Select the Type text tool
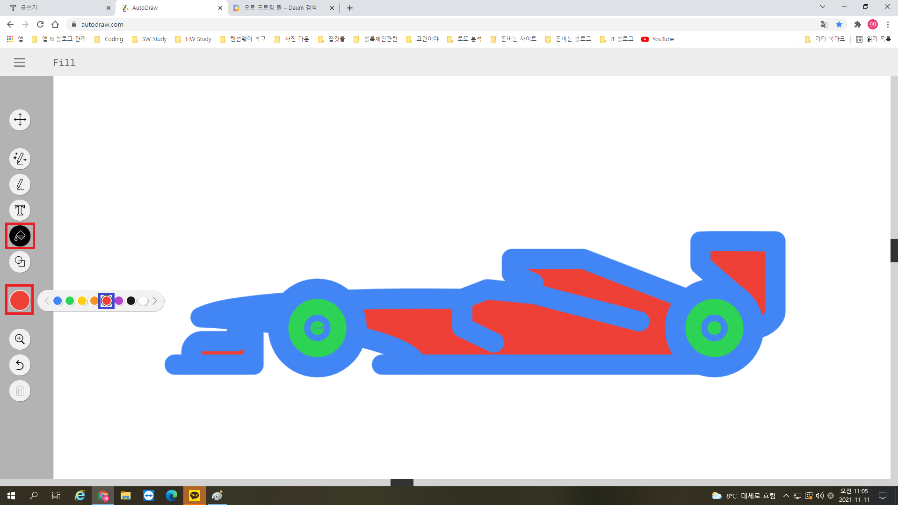 (x=20, y=210)
